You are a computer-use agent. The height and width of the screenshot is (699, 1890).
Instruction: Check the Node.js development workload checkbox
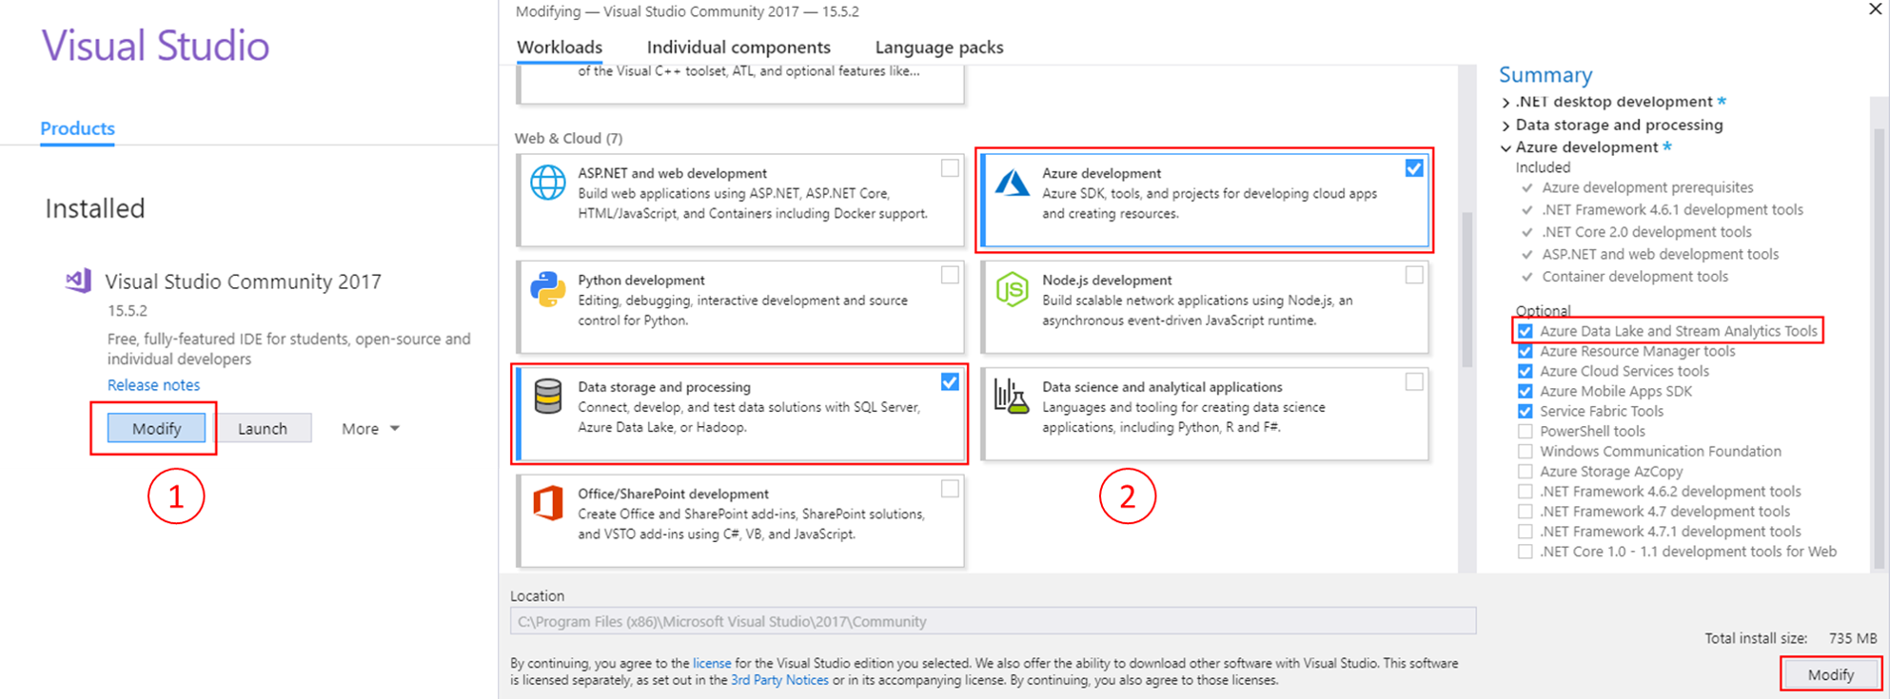click(x=1414, y=275)
